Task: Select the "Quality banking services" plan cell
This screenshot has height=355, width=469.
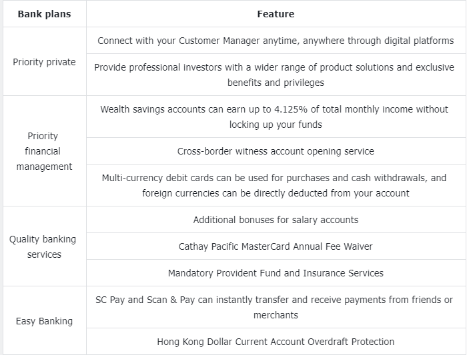Action: [x=44, y=246]
